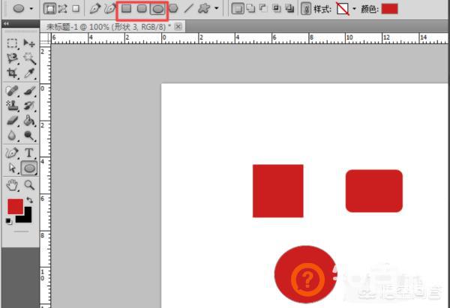This screenshot has height=308, width=450.
Task: Click the ruler origin corner box
Action: (x=45, y=38)
